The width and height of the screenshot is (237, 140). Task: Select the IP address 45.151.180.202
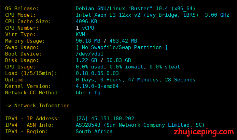tap(113, 119)
